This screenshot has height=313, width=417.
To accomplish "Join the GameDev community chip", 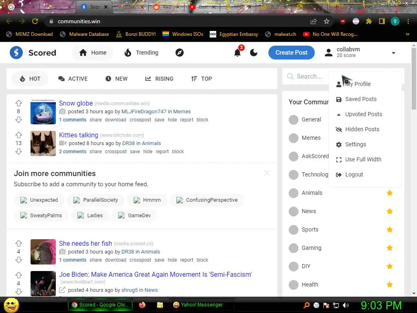I will pos(134,216).
